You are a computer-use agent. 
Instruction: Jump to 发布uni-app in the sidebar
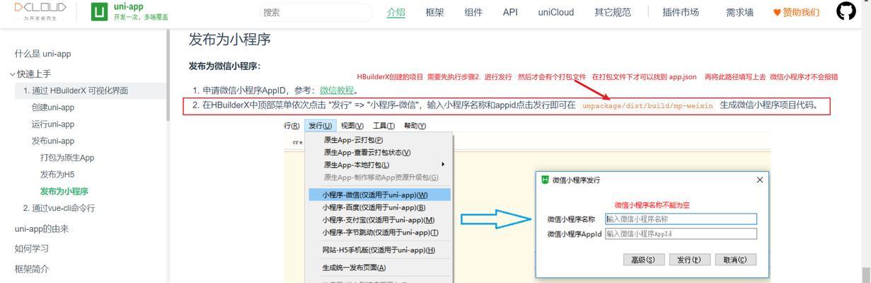point(53,141)
